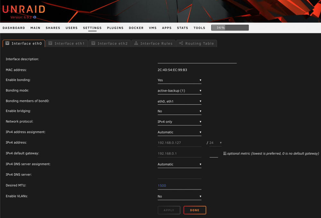This screenshot has height=218, width=321.
Task: Click the optional metric hint text
Action: (273, 153)
